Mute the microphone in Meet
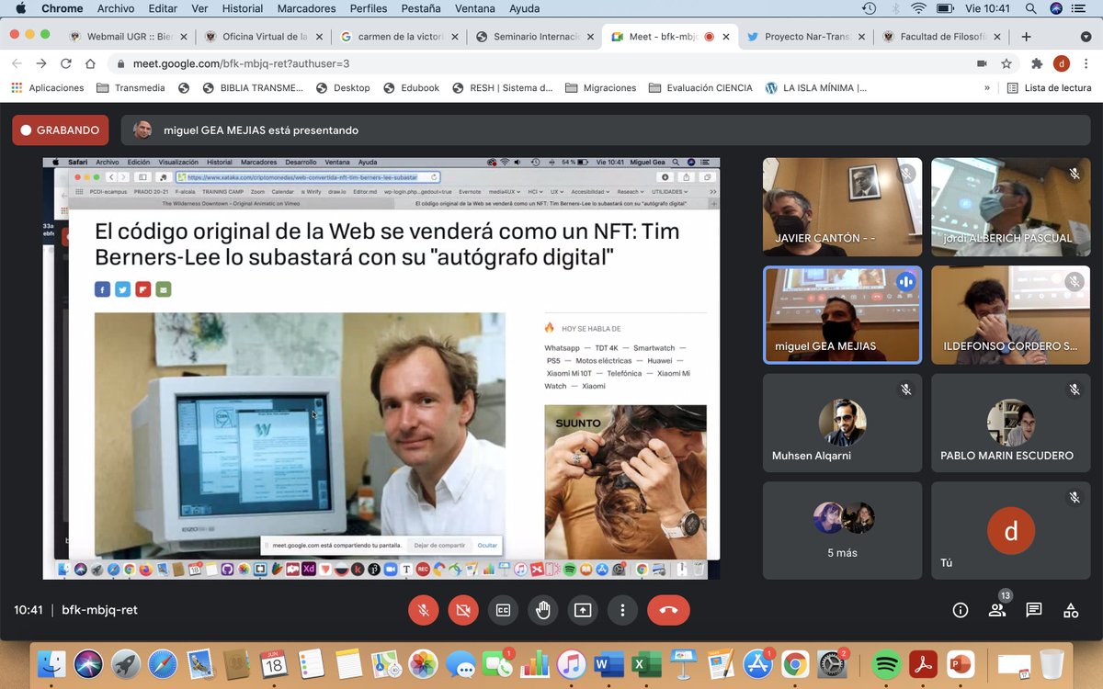The image size is (1103, 689). (424, 609)
